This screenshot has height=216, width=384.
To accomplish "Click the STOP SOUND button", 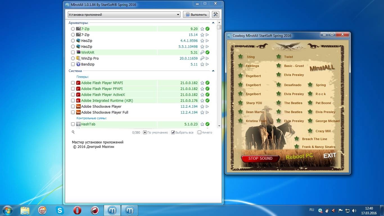I will 260,158.
